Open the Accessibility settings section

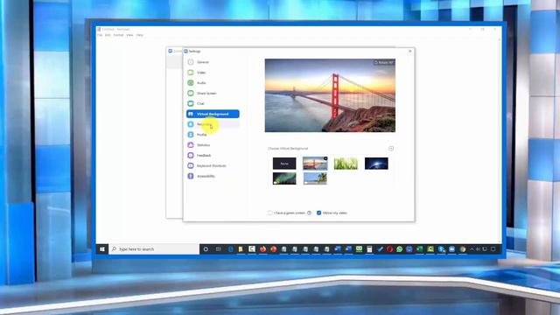click(x=213, y=176)
